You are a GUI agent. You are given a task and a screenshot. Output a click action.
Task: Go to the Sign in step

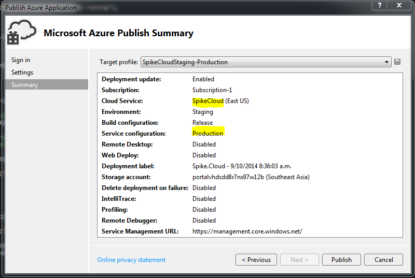click(21, 60)
